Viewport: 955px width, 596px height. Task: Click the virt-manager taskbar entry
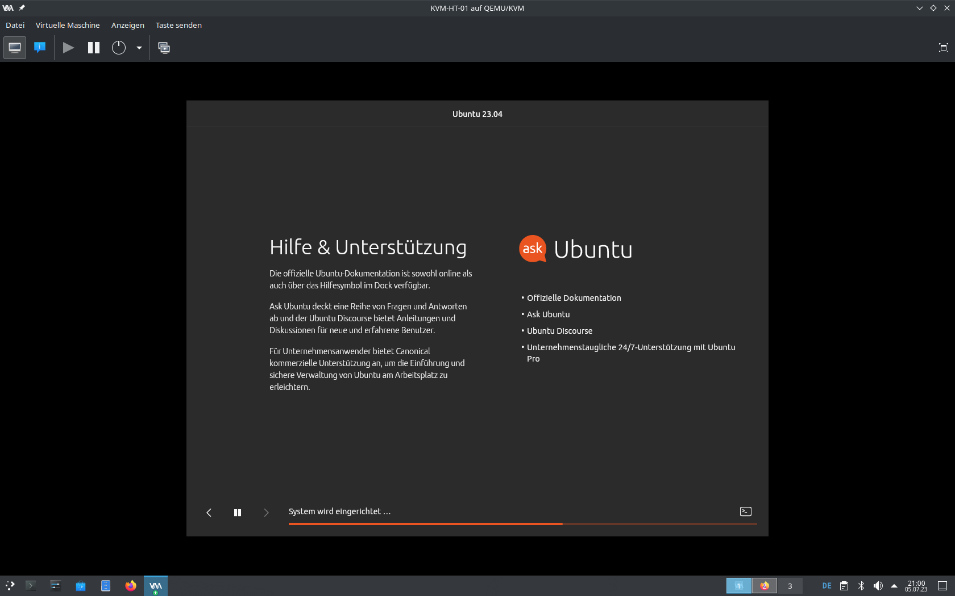click(x=156, y=586)
